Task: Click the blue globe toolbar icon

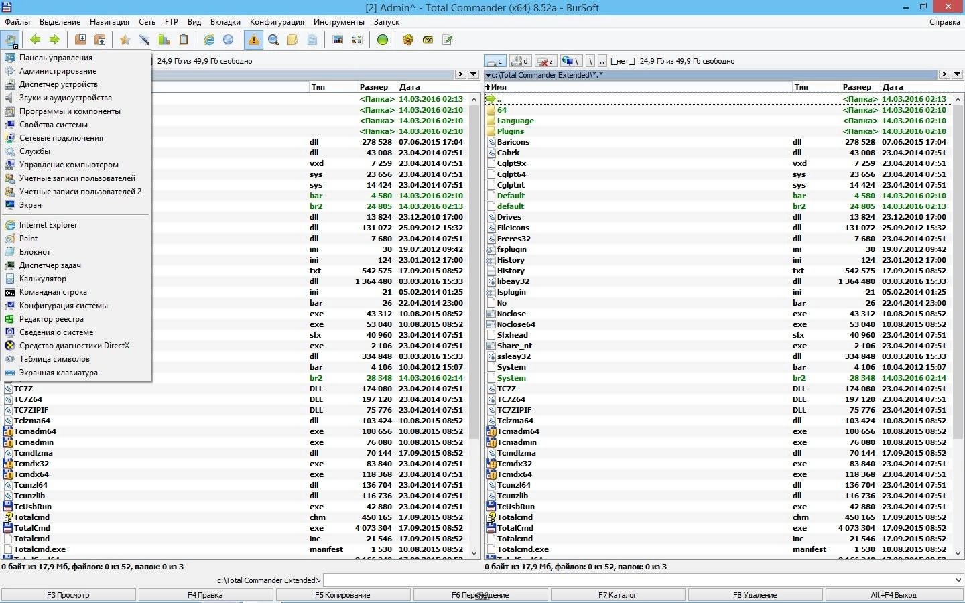Action: point(229,40)
